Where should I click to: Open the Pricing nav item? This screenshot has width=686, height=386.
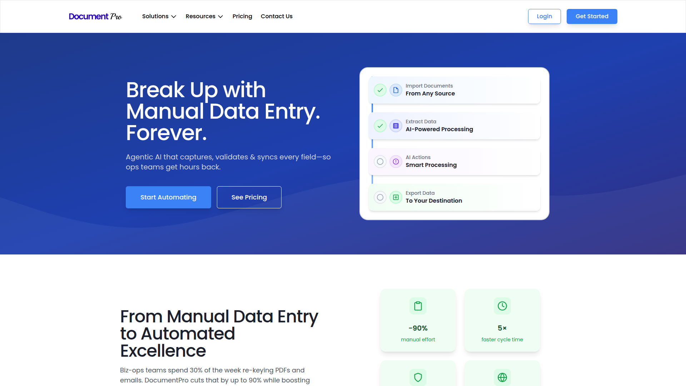[242, 16]
